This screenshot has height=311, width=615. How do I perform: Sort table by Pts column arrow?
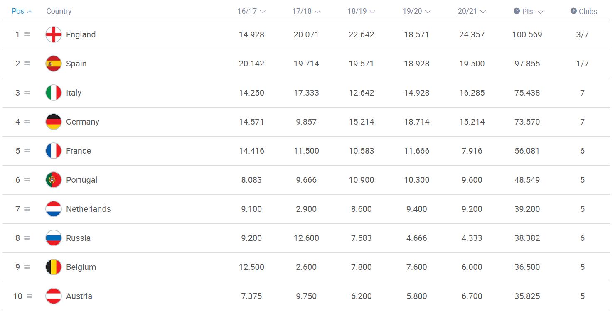coord(540,12)
